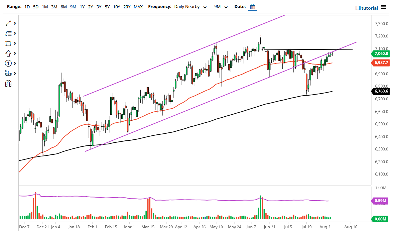
Task: Select the 5D range option
Action: tap(35, 6)
